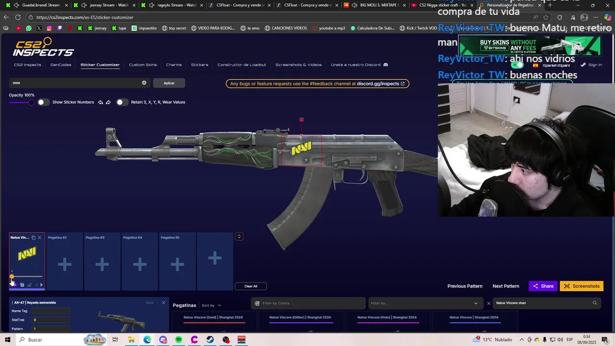
Task: Copy the Natus Vincere sticker slot
Action: [x=33, y=237]
